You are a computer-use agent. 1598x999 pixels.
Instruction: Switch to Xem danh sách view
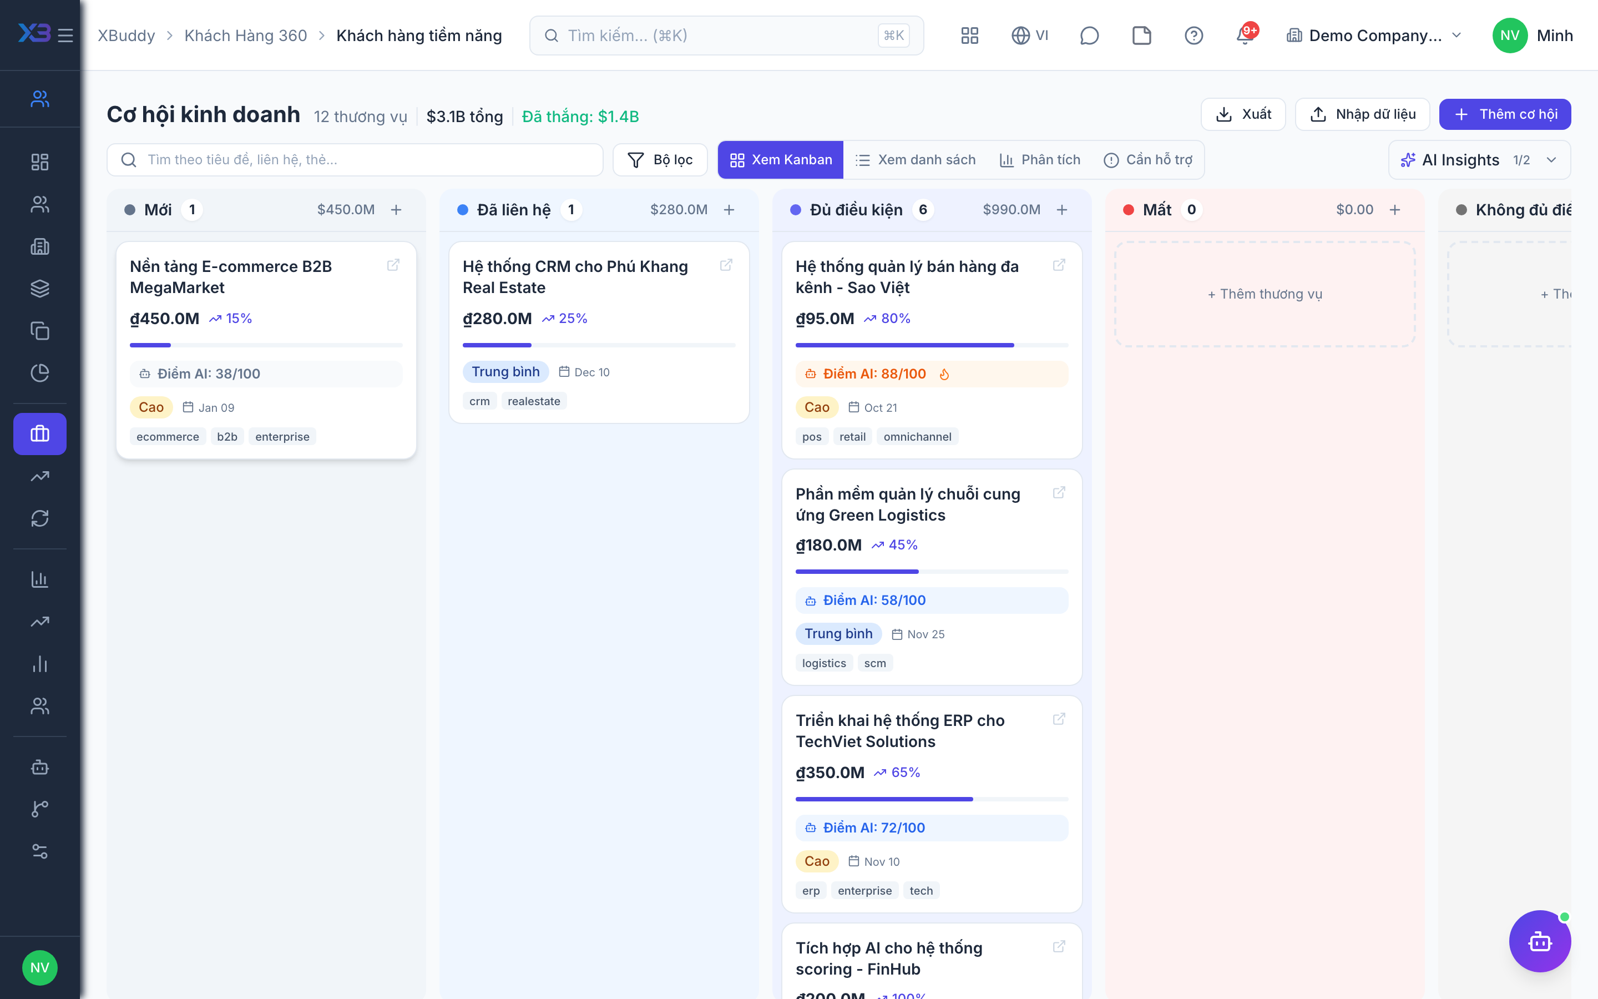pos(915,160)
